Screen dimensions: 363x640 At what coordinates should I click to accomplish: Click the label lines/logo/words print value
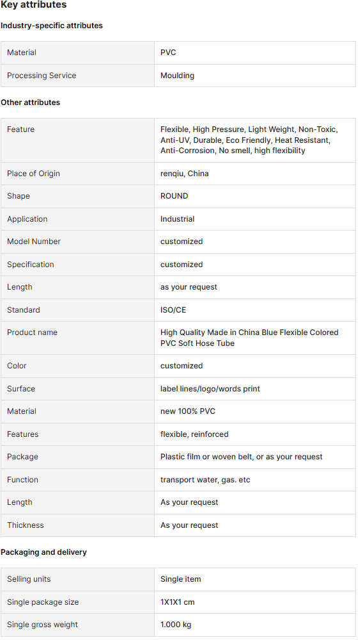tap(210, 389)
